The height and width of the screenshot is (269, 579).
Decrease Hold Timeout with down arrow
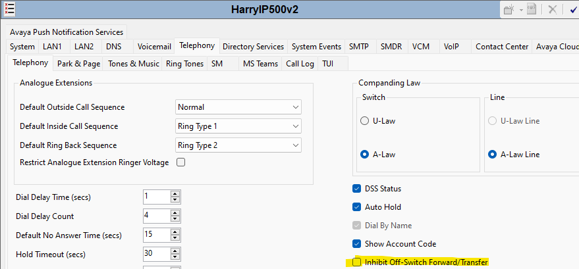175,257
